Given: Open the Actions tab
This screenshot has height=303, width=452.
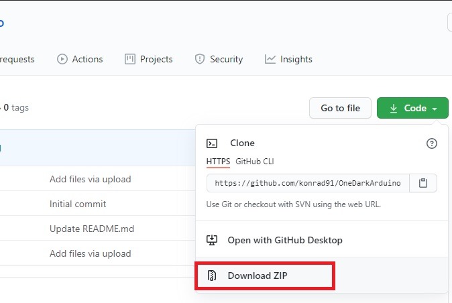Looking at the screenshot, I should point(80,59).
